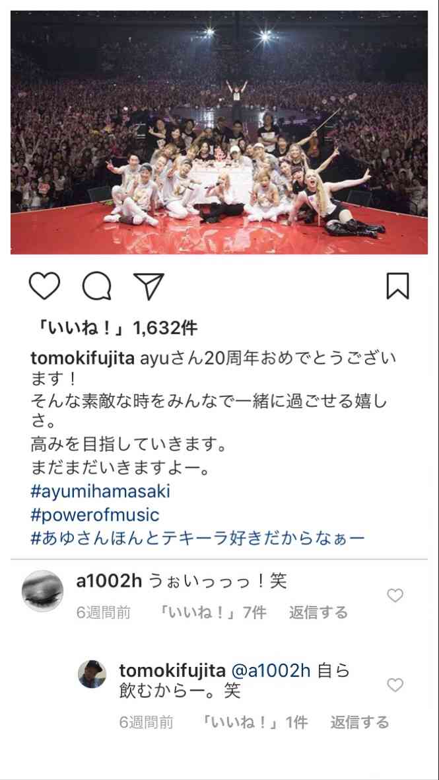This screenshot has width=439, height=780.
Task: Open comments via speech bubble icon
Action: (97, 286)
